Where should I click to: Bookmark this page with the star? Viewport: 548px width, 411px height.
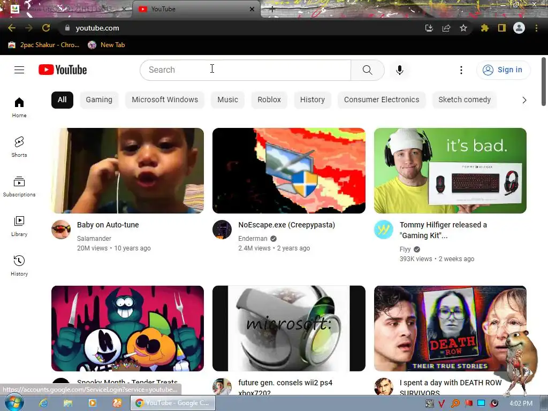(x=463, y=28)
